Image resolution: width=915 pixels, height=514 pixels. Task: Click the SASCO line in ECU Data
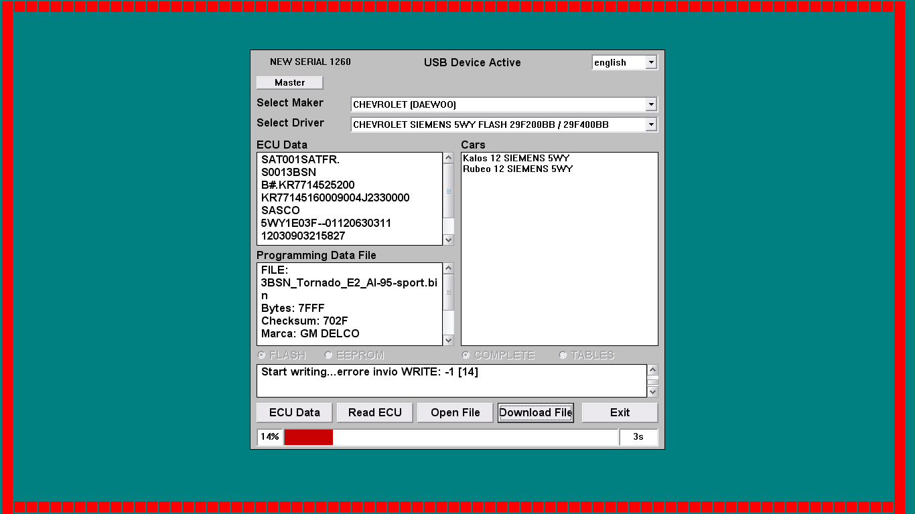coord(281,211)
